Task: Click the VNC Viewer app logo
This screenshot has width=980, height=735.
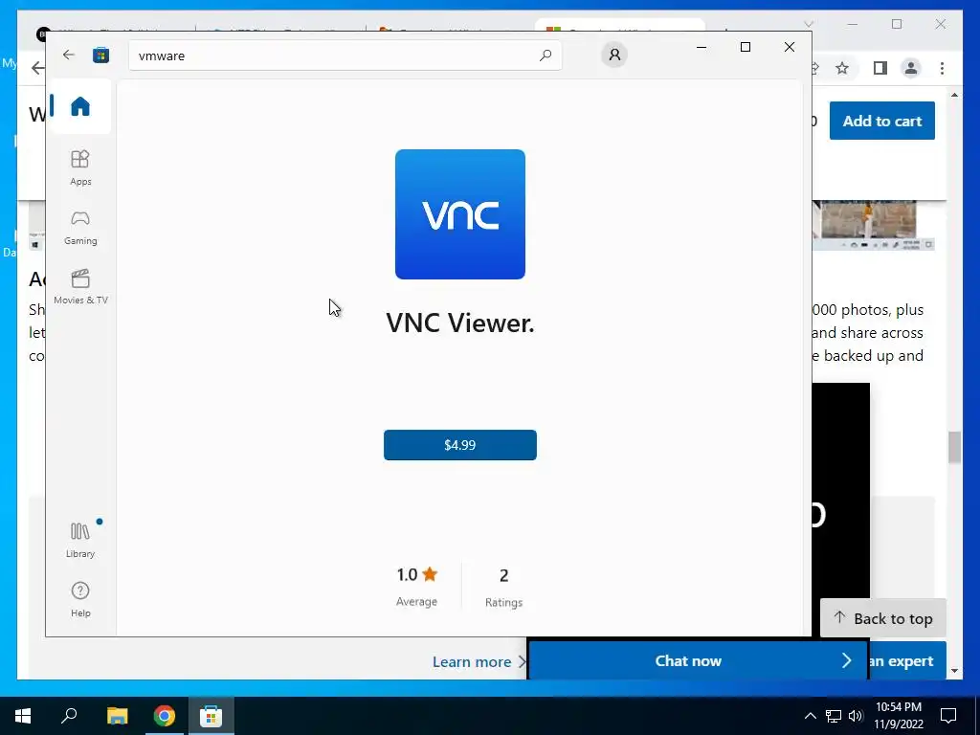Action: [460, 214]
